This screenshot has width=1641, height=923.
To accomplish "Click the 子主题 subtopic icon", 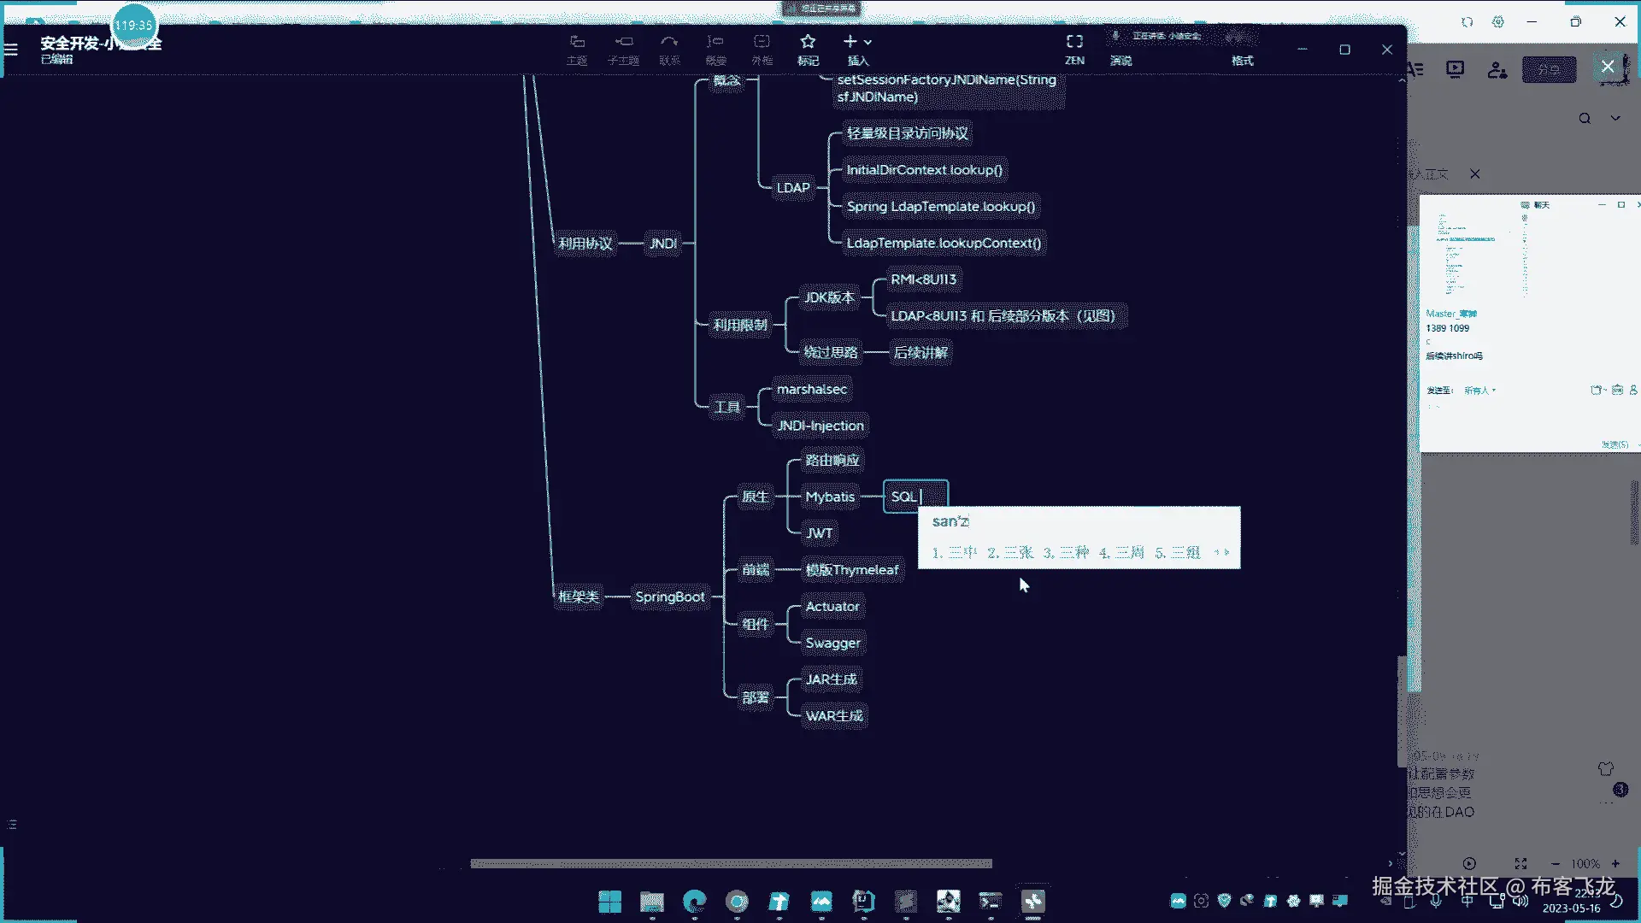I will pyautogui.click(x=623, y=43).
